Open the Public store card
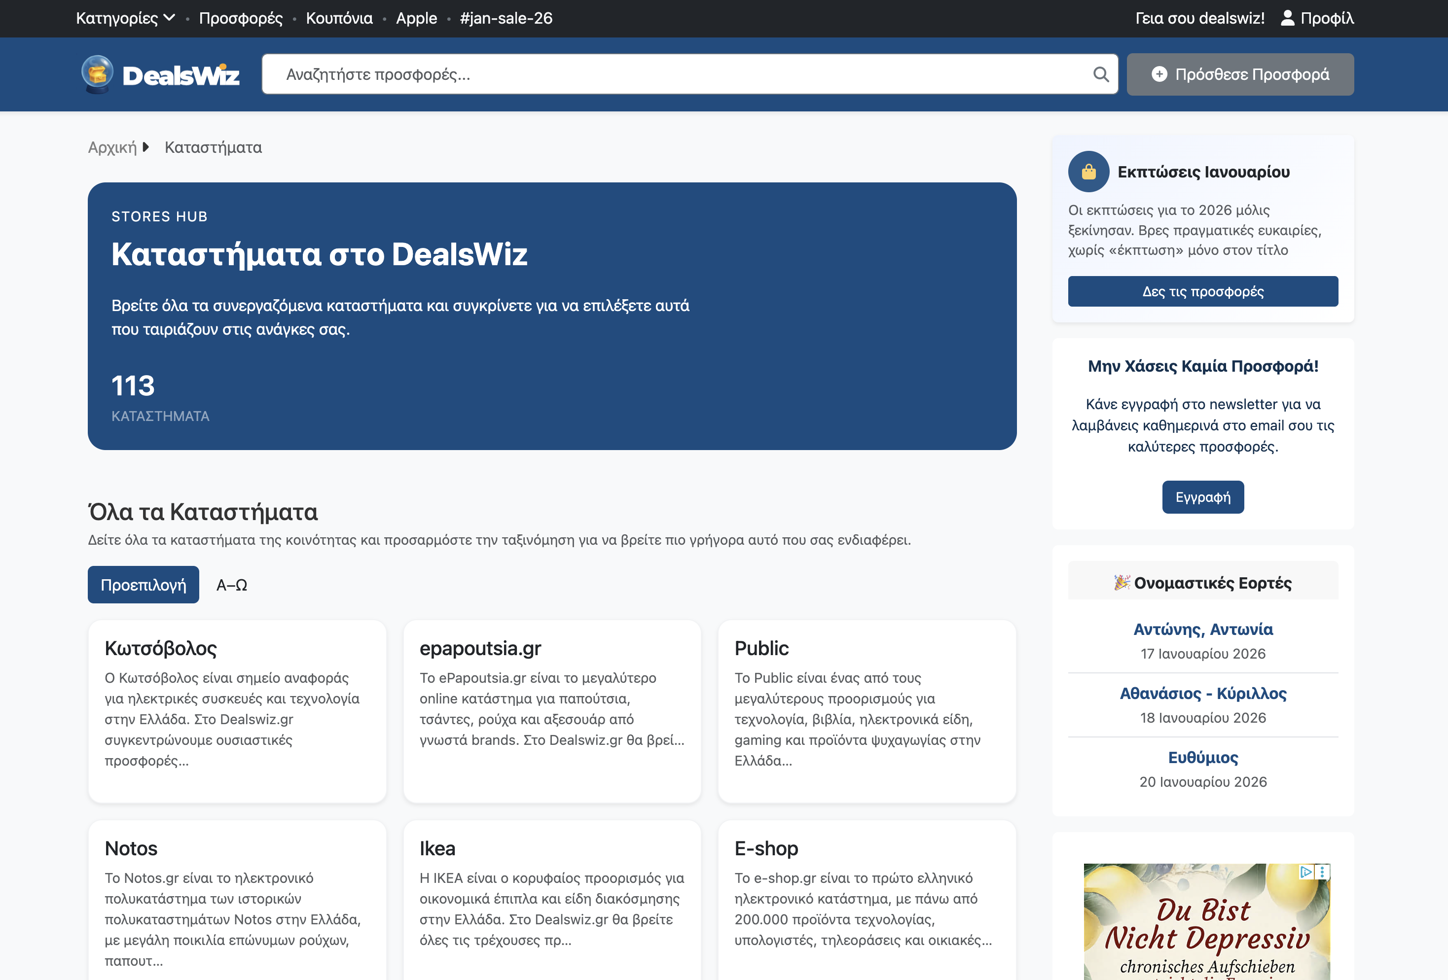 point(868,710)
